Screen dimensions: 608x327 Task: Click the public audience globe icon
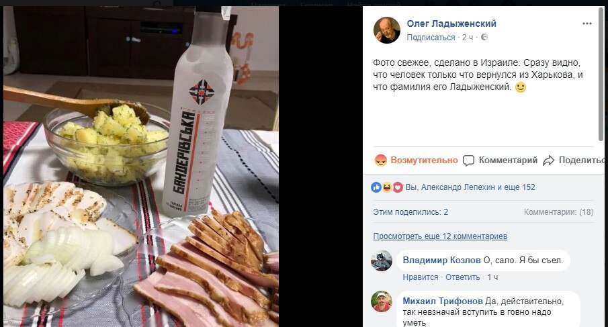click(x=484, y=37)
